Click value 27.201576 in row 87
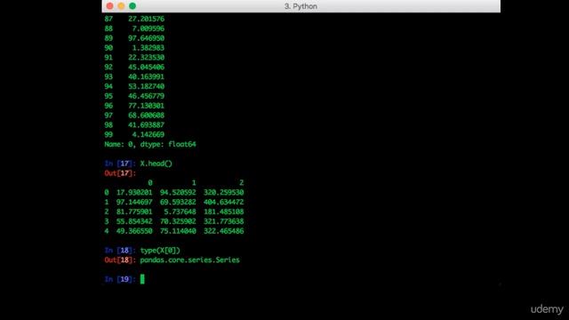Image resolution: width=569 pixels, height=320 pixels. (x=146, y=19)
